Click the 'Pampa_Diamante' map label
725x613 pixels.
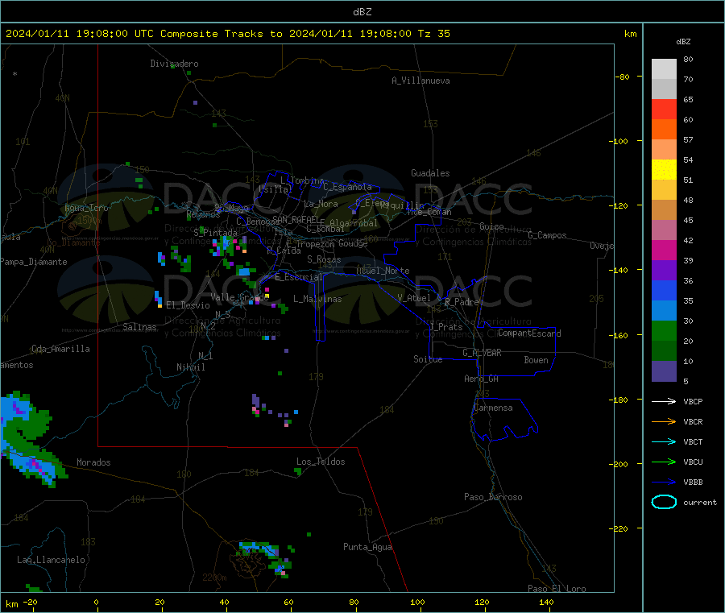tap(34, 262)
